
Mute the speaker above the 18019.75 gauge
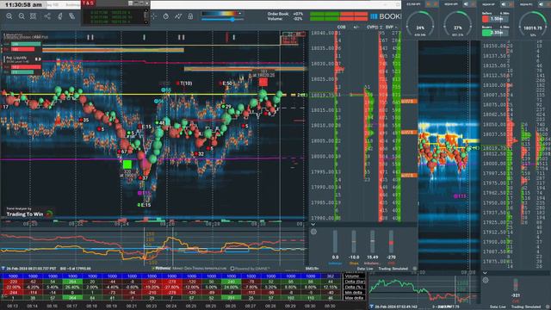pyautogui.click(x=542, y=4)
